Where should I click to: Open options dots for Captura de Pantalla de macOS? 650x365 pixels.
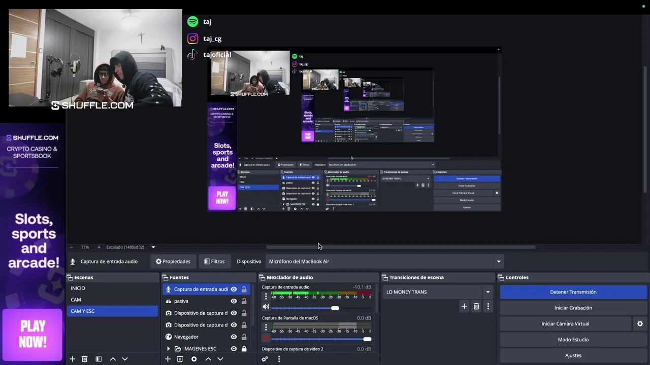click(266, 327)
